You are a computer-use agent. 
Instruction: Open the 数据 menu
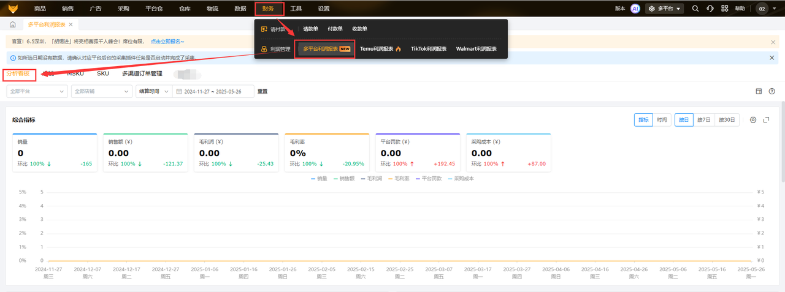(240, 9)
